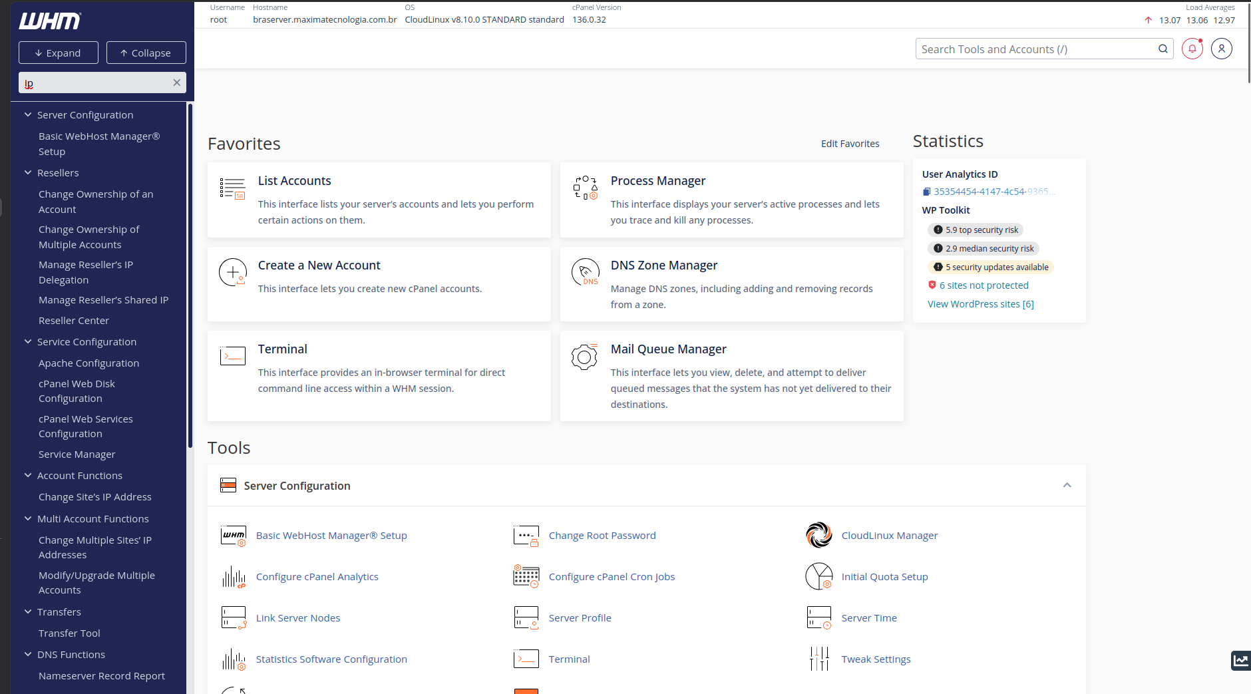Click the Terminal favorite icon
This screenshot has width=1251, height=694.
(x=233, y=356)
